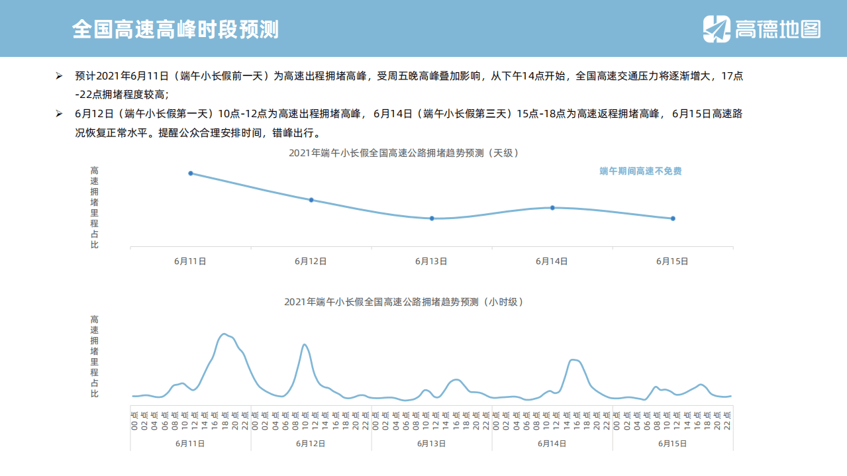This screenshot has width=847, height=476.
Task: Click the 端午期间高速不免费 blue label
Action: pyautogui.click(x=640, y=171)
